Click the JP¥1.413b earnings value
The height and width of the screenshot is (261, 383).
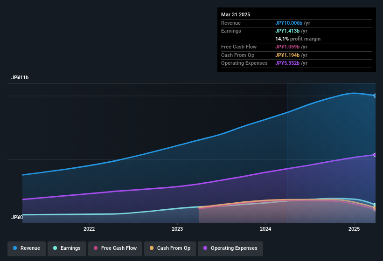[x=287, y=31]
